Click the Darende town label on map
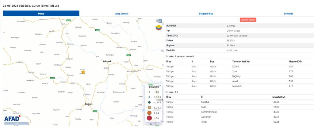Screen dimensions: 314x130 pyautogui.click(x=89, y=104)
